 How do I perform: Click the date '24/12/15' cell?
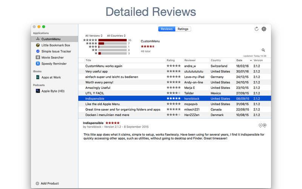click(x=242, y=77)
